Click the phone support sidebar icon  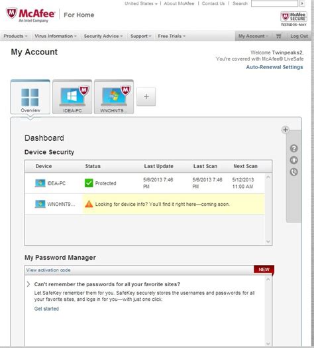pos(294,172)
